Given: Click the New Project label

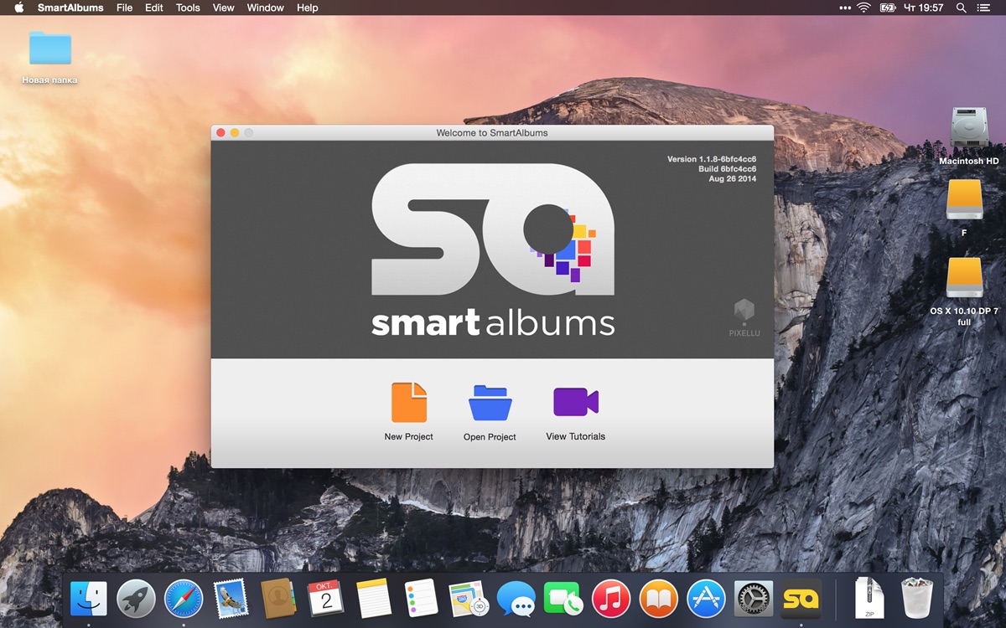Looking at the screenshot, I should pos(409,436).
